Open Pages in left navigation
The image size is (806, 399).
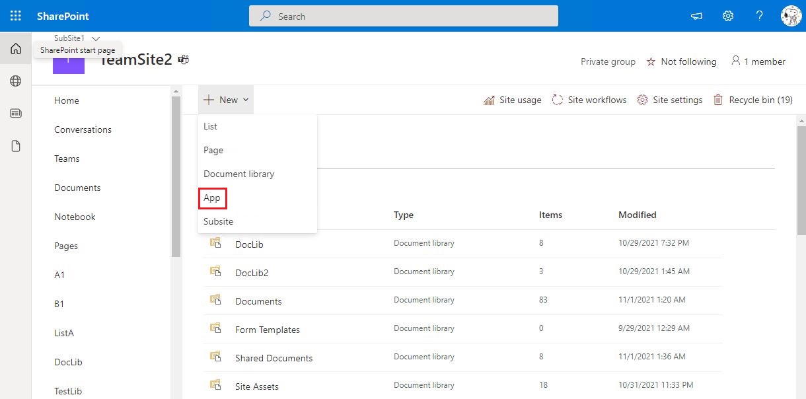(66, 246)
